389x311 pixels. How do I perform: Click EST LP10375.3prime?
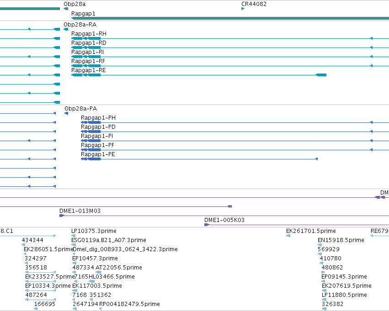pyautogui.click(x=94, y=231)
